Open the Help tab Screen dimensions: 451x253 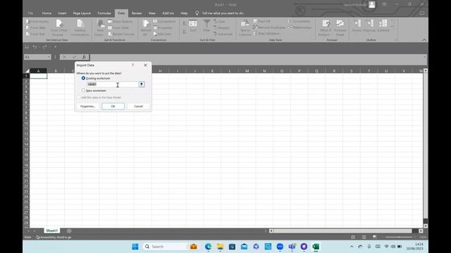coord(184,13)
